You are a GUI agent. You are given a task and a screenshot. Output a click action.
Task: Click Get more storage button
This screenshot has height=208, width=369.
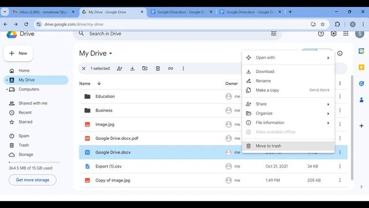tap(32, 180)
